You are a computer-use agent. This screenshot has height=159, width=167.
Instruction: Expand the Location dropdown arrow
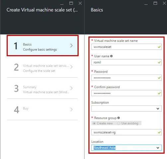[158, 148]
